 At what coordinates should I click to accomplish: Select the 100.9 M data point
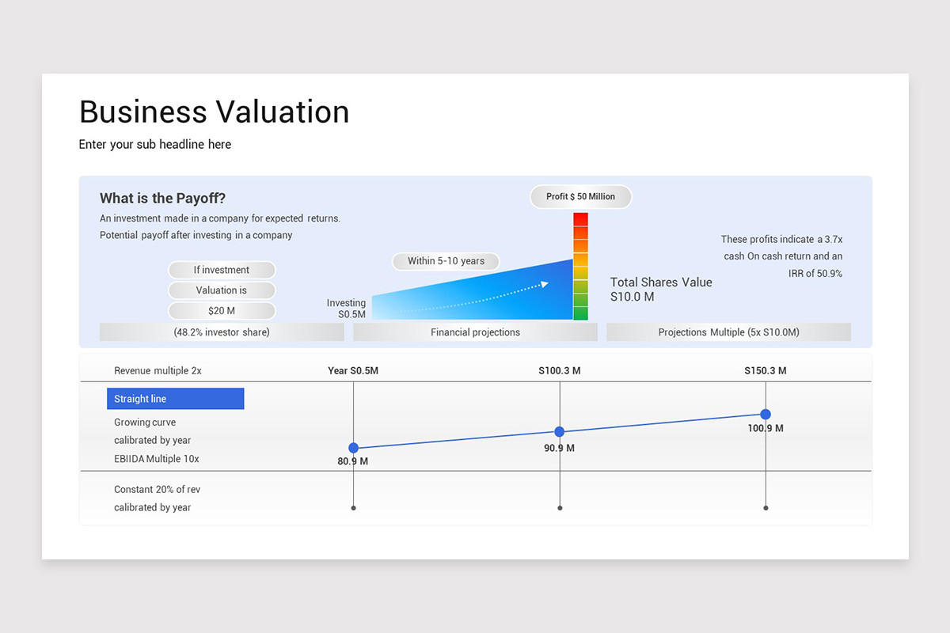click(x=765, y=414)
